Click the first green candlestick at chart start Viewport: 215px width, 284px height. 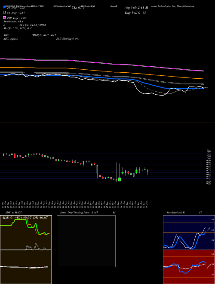(x=3, y=154)
